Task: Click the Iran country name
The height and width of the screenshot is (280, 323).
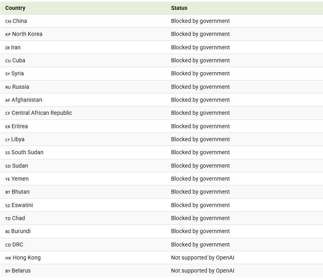Action: 16,47
